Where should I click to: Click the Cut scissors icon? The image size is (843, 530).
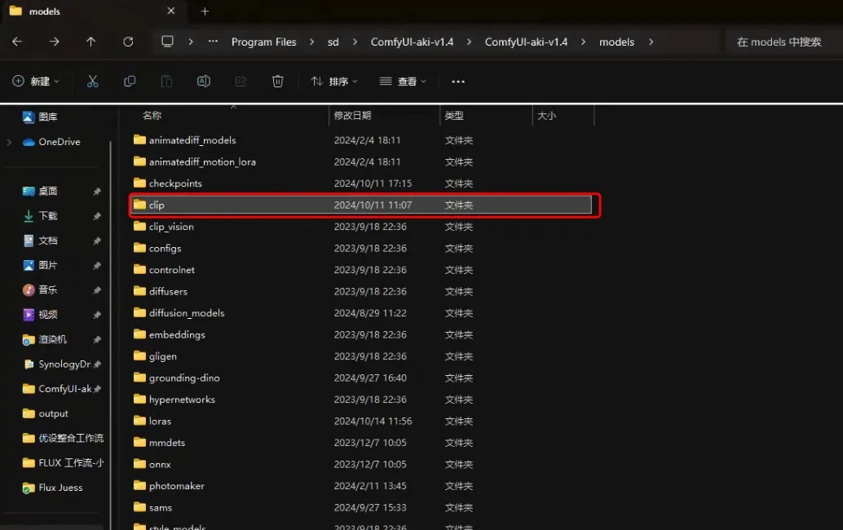click(92, 82)
